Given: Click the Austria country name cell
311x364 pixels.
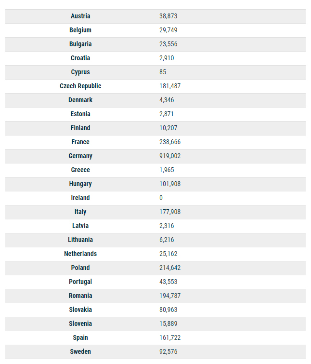Looking at the screenshot, I should point(80,16).
